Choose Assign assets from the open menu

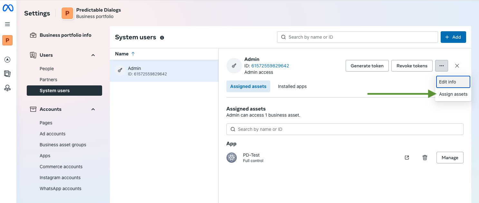pos(453,94)
